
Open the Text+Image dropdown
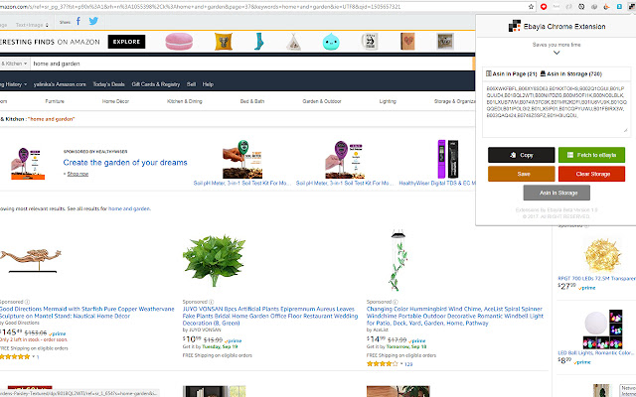tap(32, 25)
